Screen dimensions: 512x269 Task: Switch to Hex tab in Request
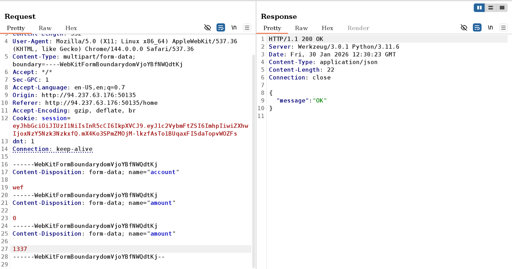pyautogui.click(x=71, y=28)
